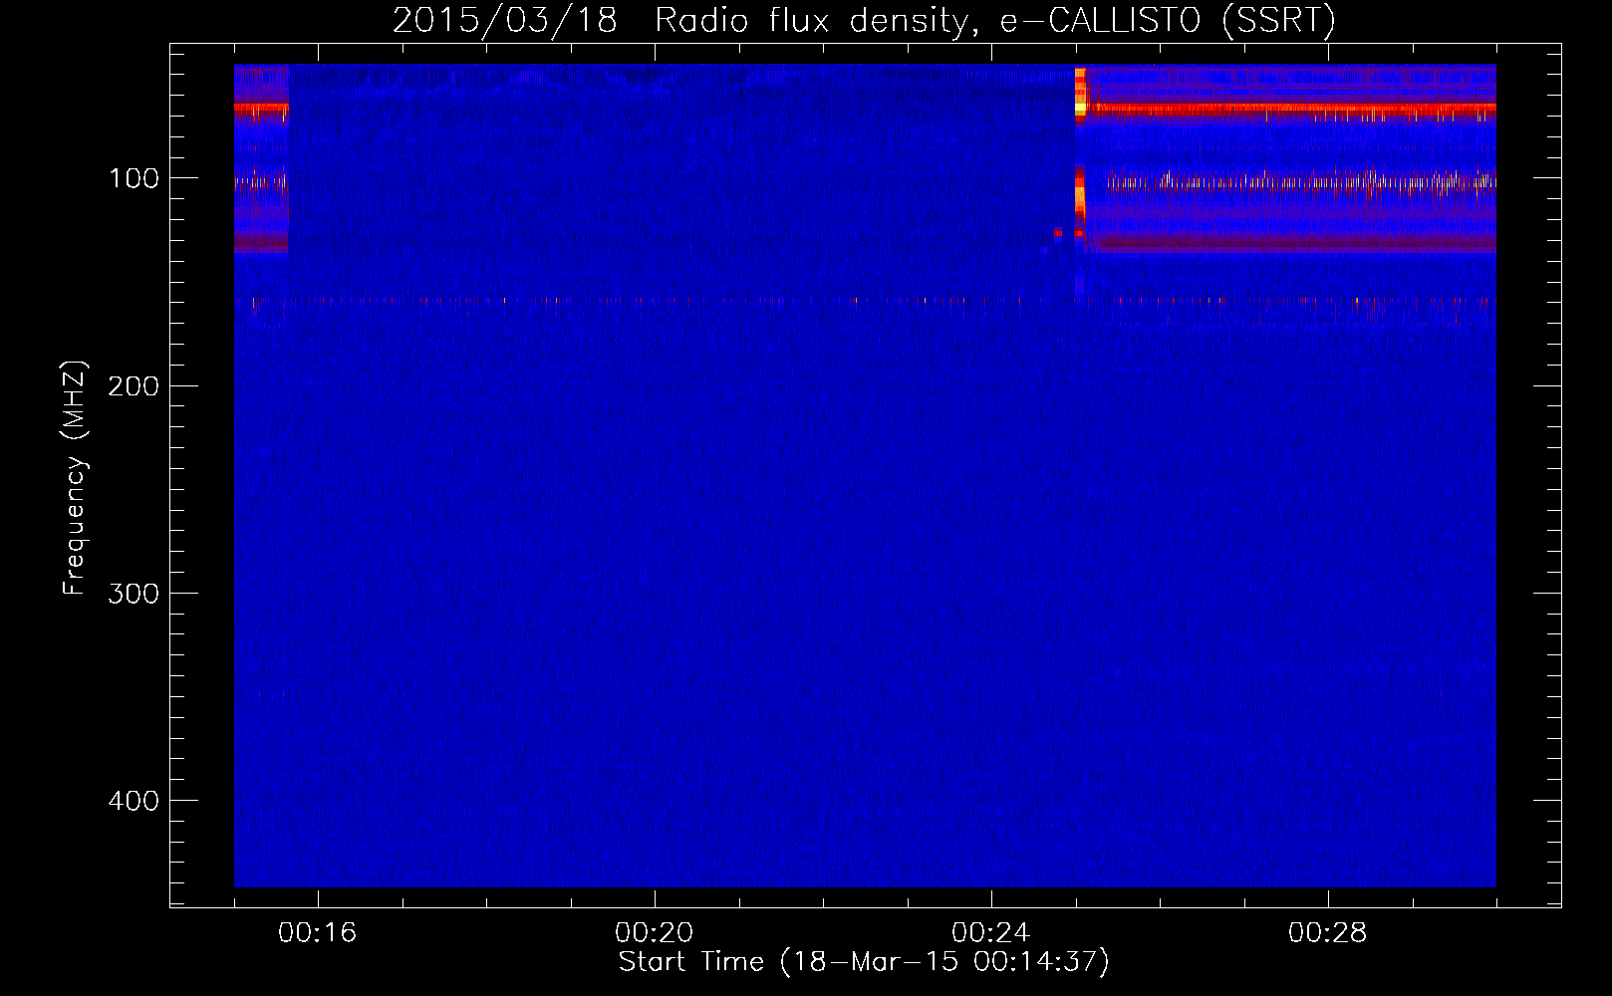Click the 00:16 time tick label
Viewport: 1612px width, 996px height.
coord(318,932)
